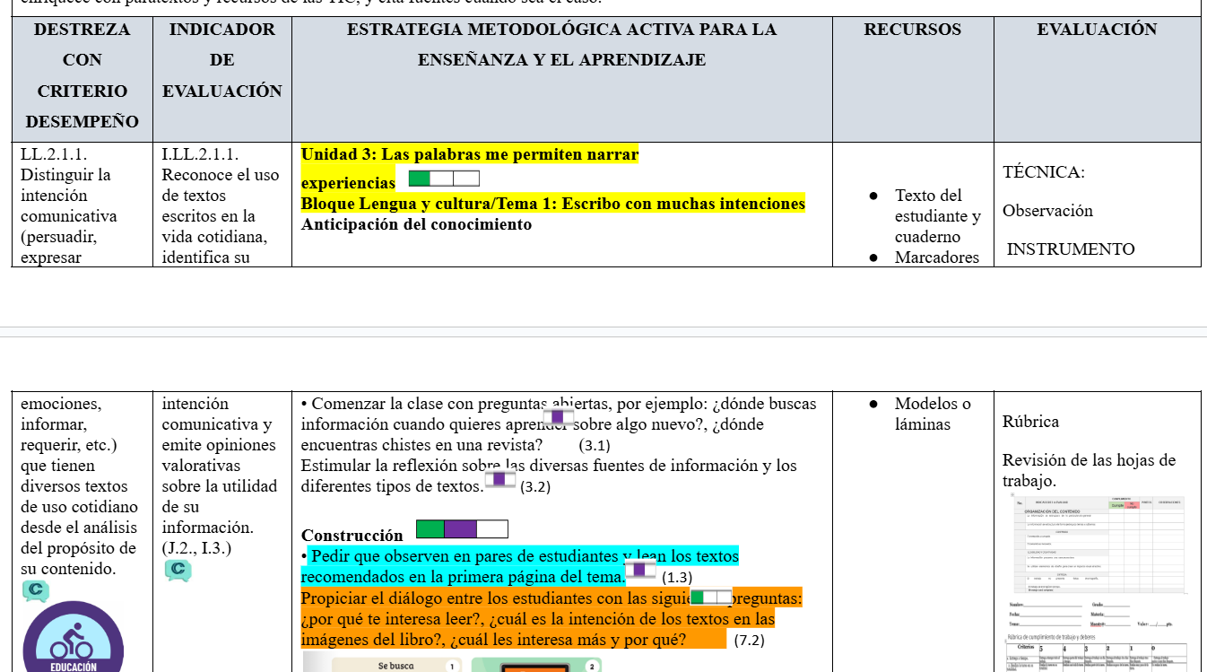Click the word 'Rúbrica' in the Evaluación column
Viewport: 1207px width, 672px height.
pyautogui.click(x=1030, y=422)
